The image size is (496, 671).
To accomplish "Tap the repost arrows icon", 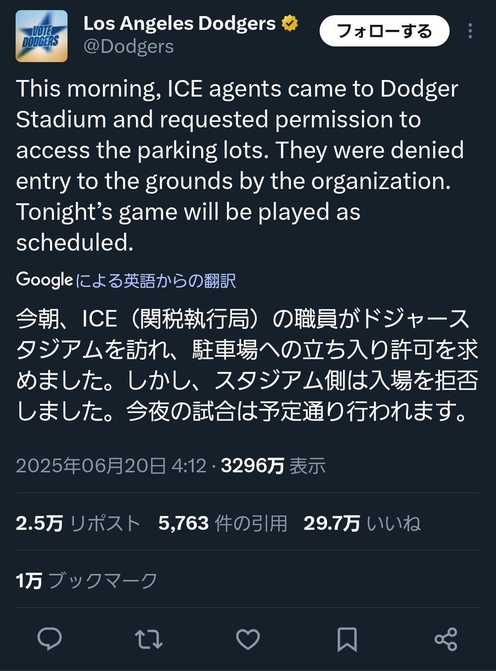I will coord(148,639).
